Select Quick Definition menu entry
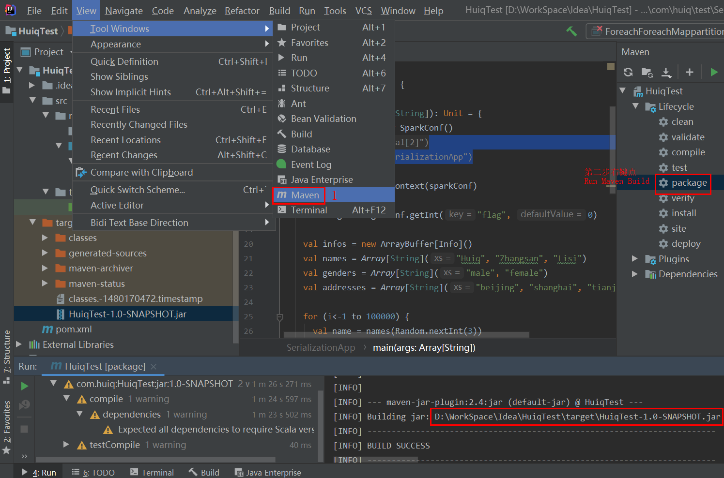Screen dimensions: 724x478 click(x=173, y=62)
